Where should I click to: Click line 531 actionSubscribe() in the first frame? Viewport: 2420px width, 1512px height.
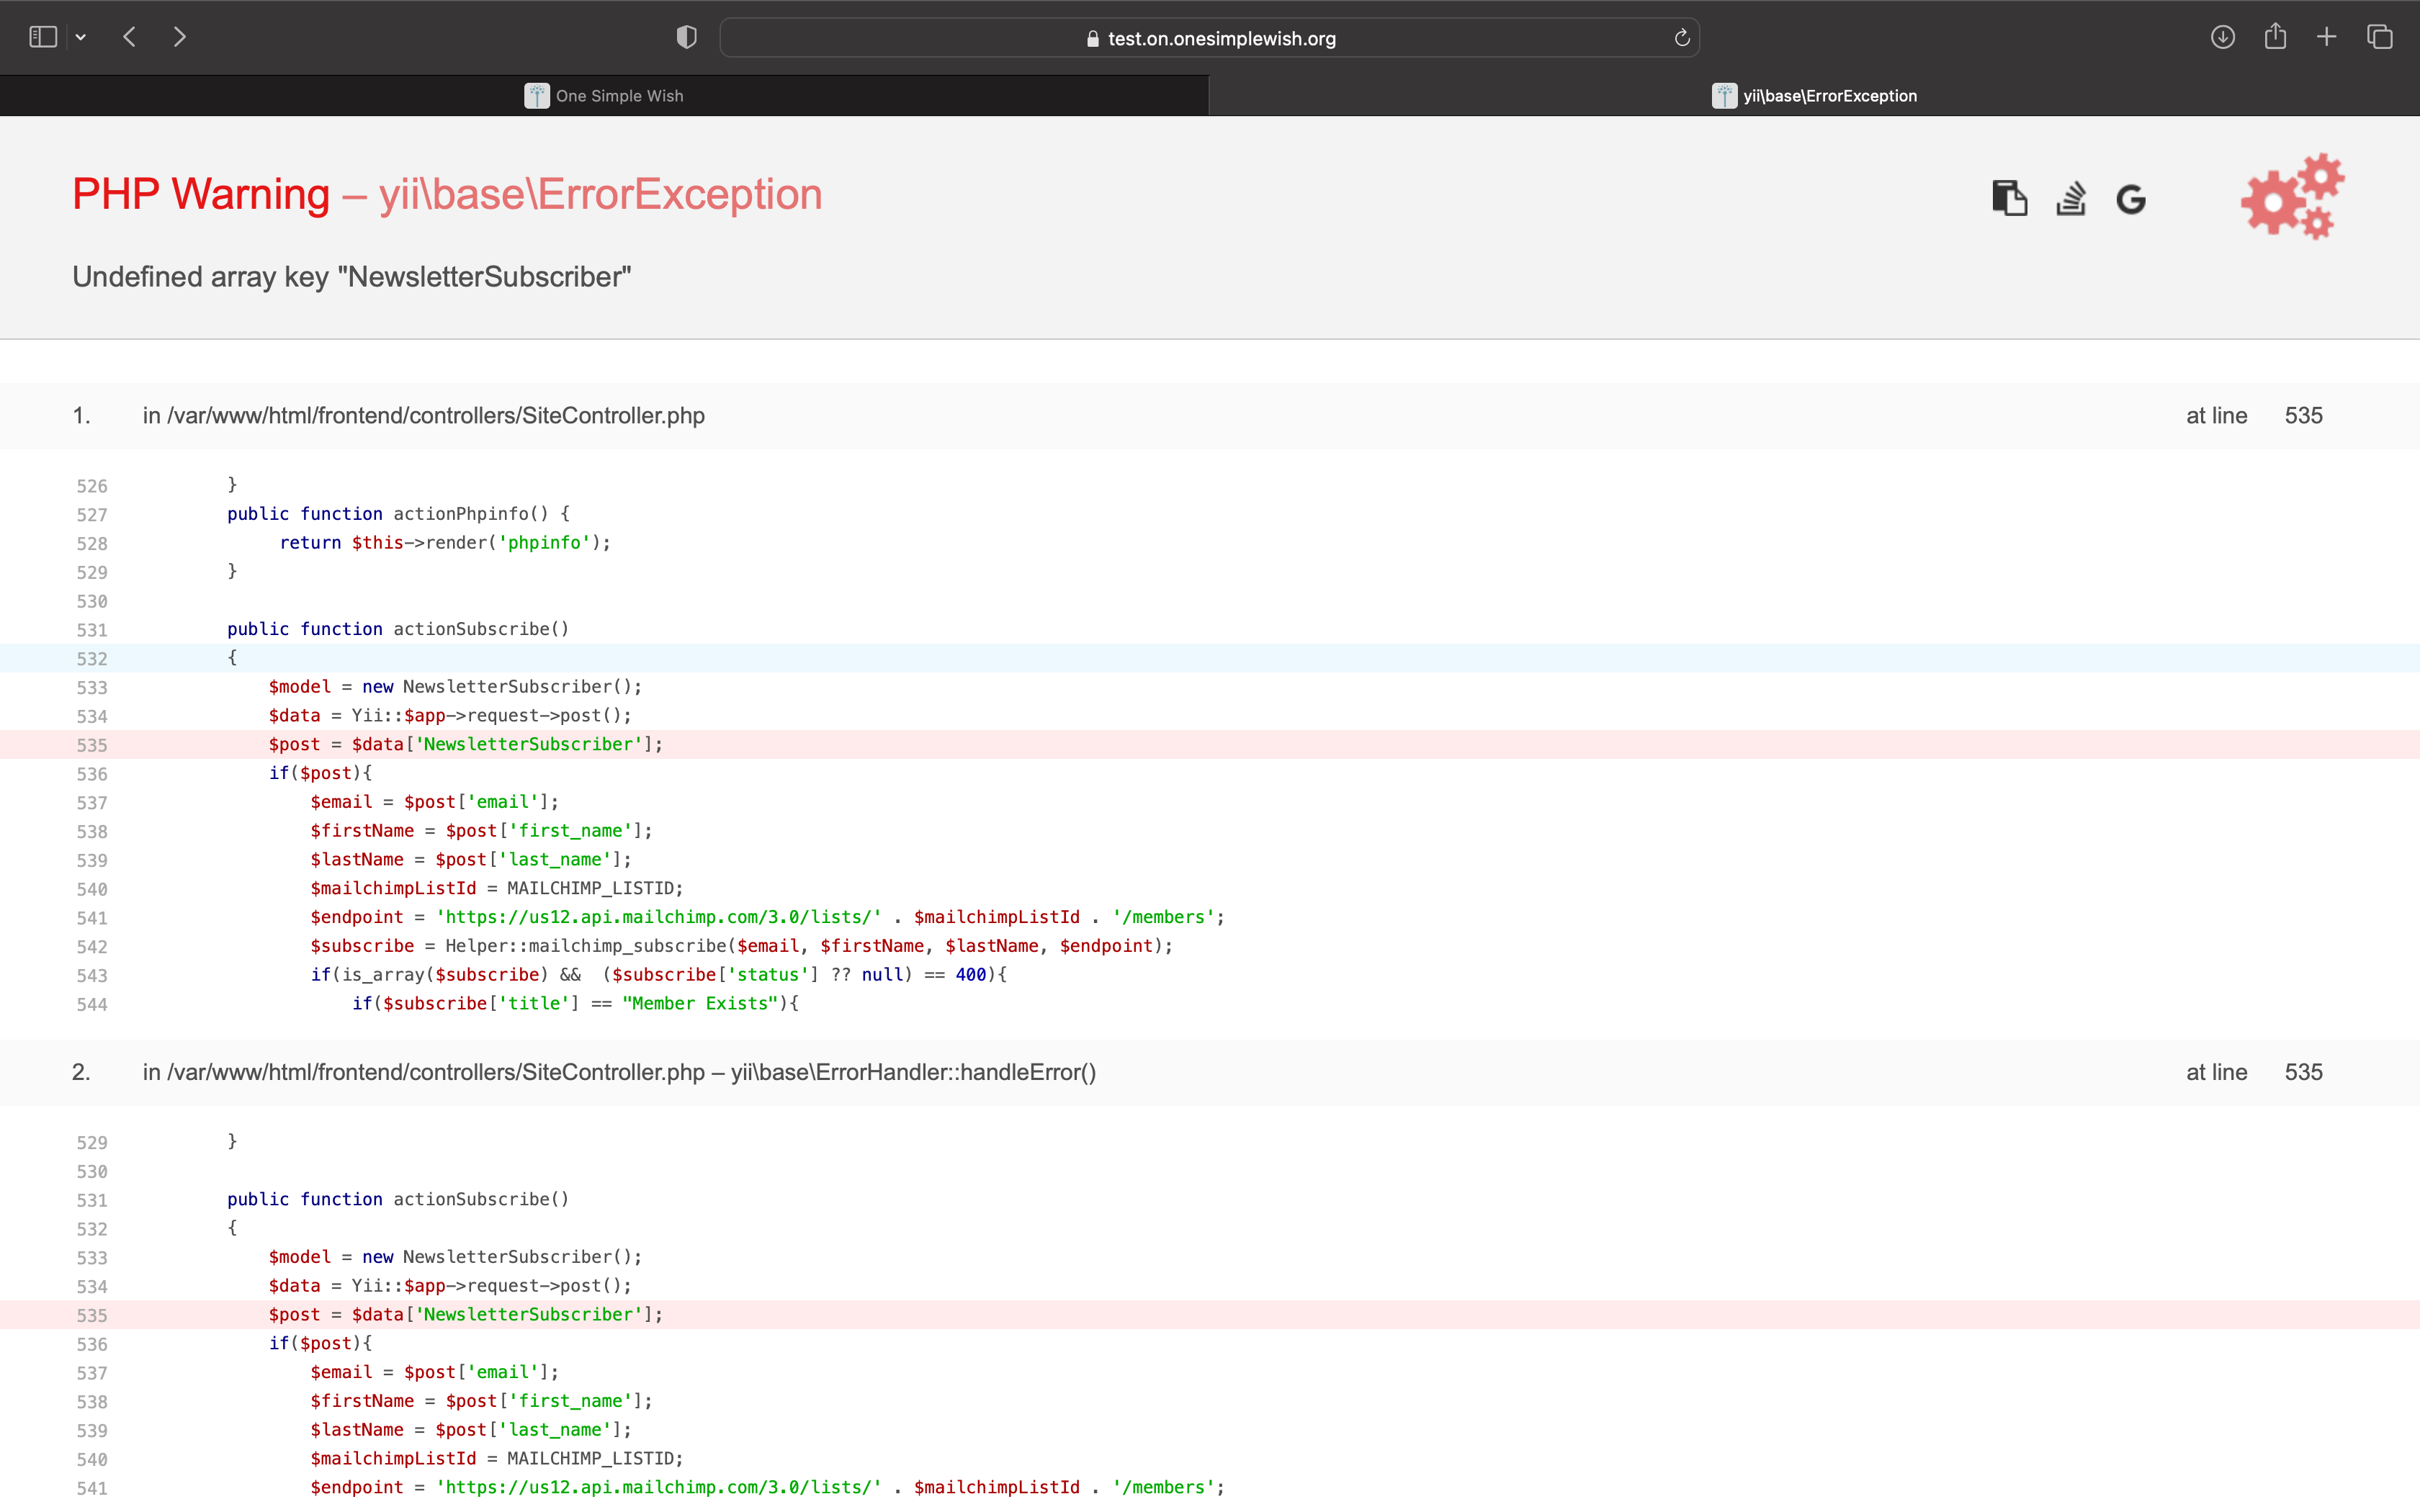click(x=398, y=628)
